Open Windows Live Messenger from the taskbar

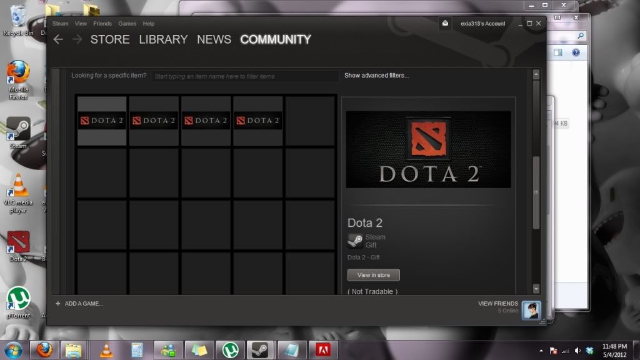click(168, 350)
